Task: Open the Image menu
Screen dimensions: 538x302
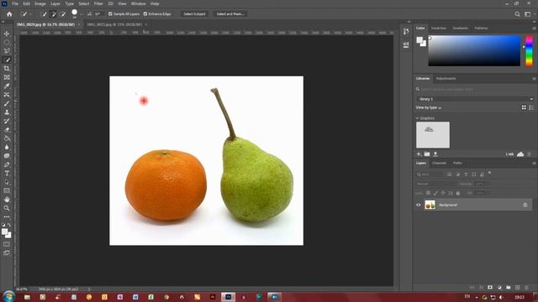Action: tap(40, 3)
